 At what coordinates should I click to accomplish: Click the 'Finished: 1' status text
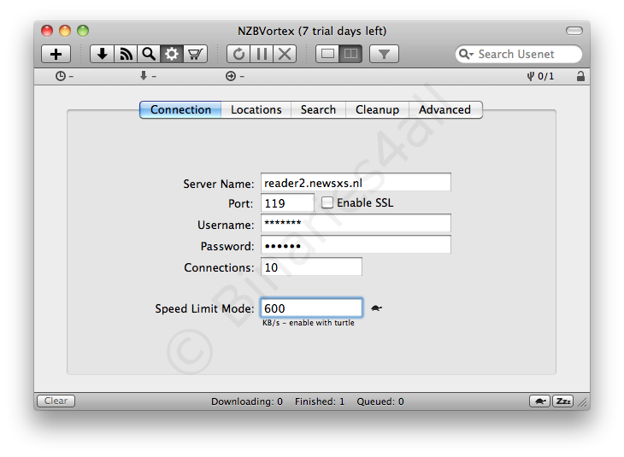pyautogui.click(x=320, y=401)
